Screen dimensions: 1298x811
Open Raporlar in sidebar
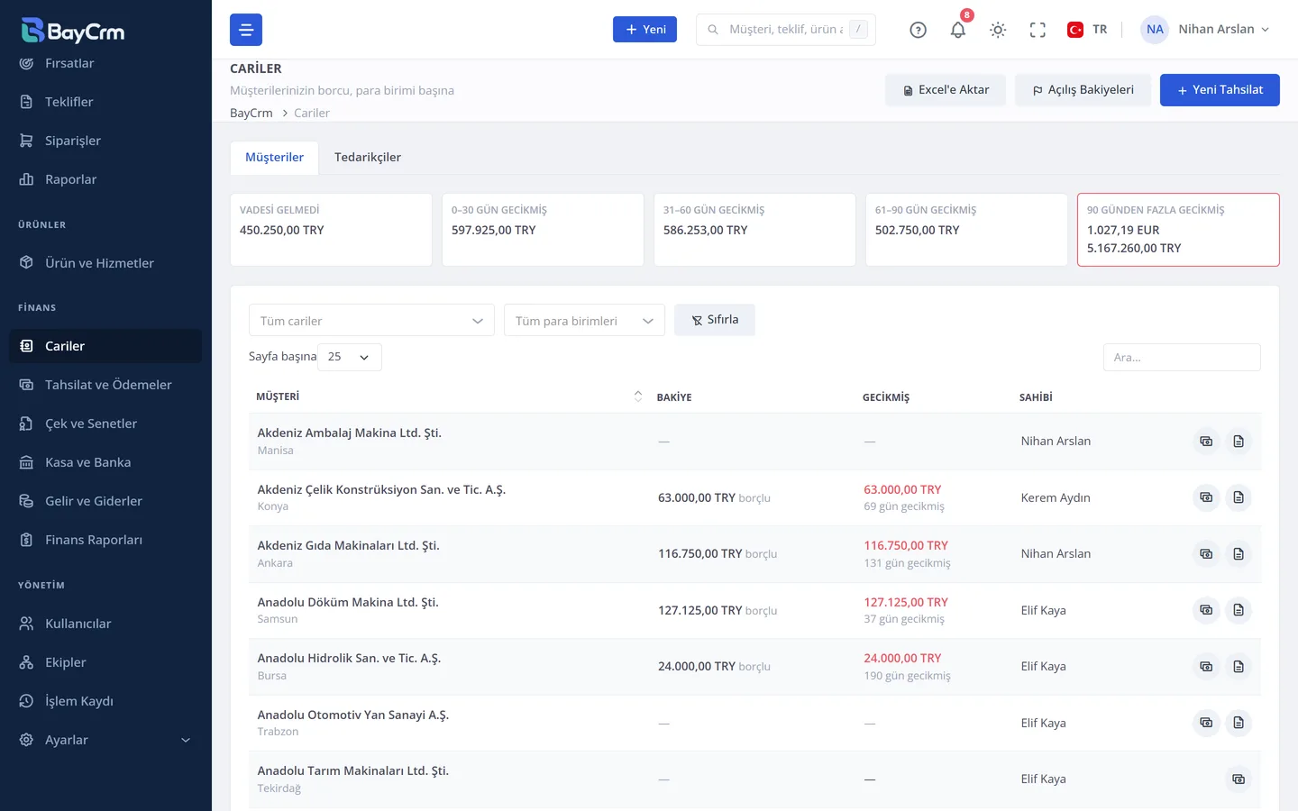click(x=105, y=179)
